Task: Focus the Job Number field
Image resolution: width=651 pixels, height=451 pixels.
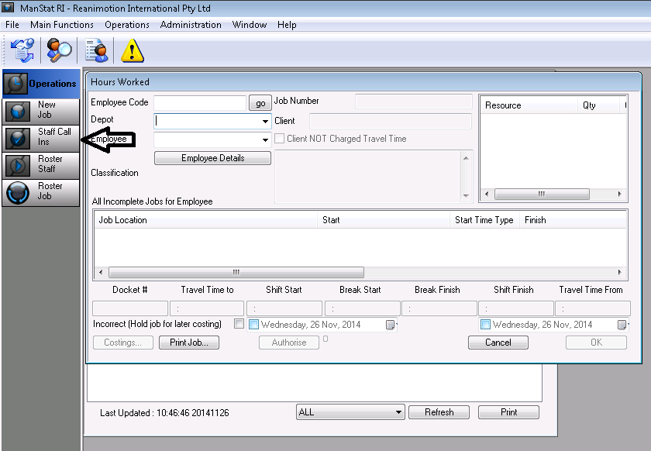Action: pyautogui.click(x=414, y=102)
